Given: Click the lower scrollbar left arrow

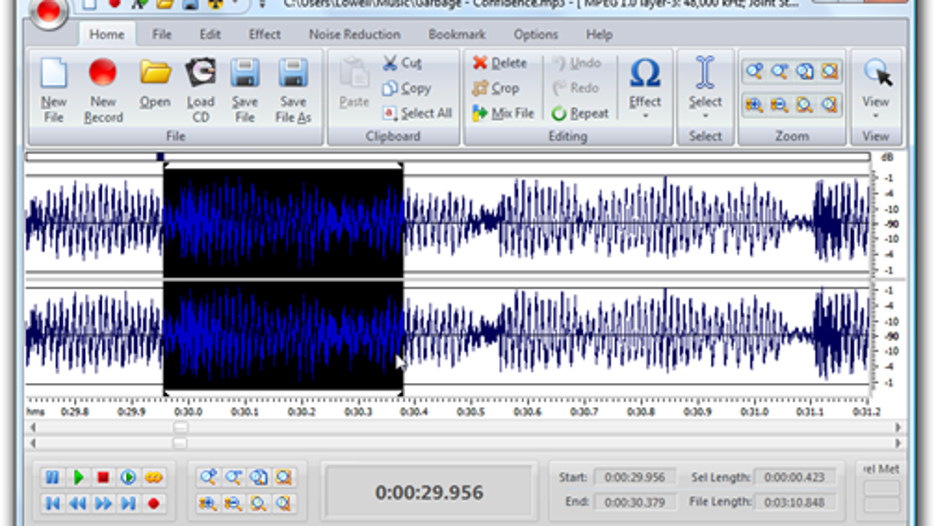Looking at the screenshot, I should point(33,444).
